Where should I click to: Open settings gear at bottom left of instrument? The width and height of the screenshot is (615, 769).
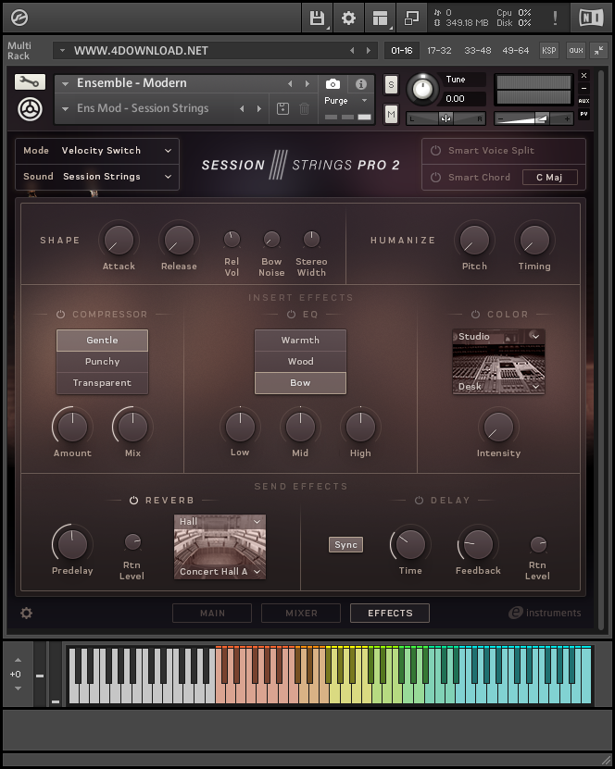[x=27, y=613]
